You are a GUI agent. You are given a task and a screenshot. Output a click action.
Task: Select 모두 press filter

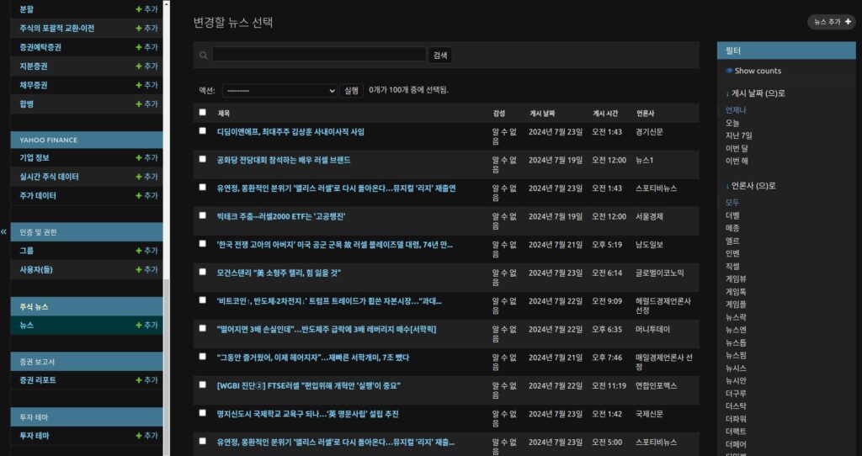pyautogui.click(x=732, y=203)
